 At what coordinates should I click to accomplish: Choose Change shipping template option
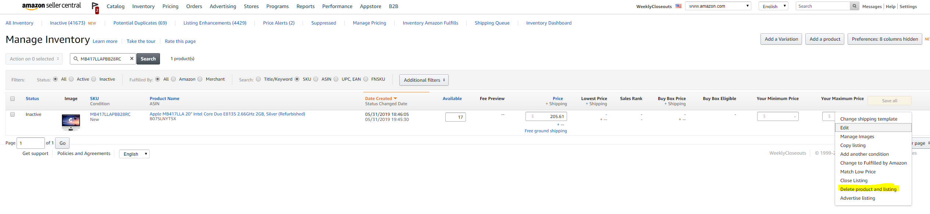pos(869,119)
